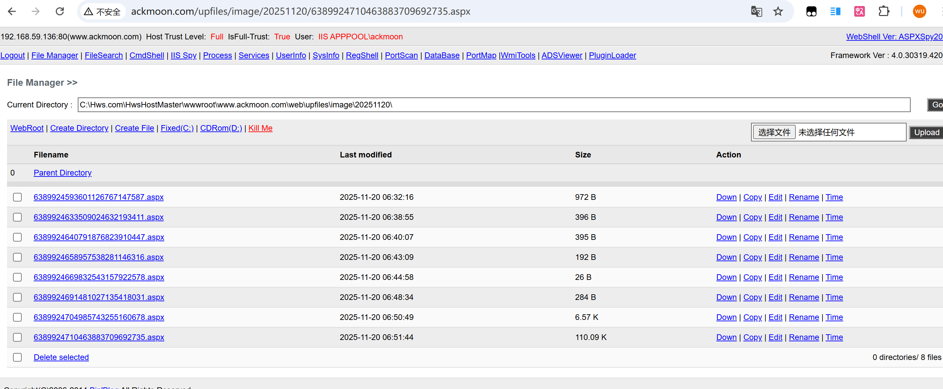Click the pink translate extension icon

pyautogui.click(x=859, y=11)
